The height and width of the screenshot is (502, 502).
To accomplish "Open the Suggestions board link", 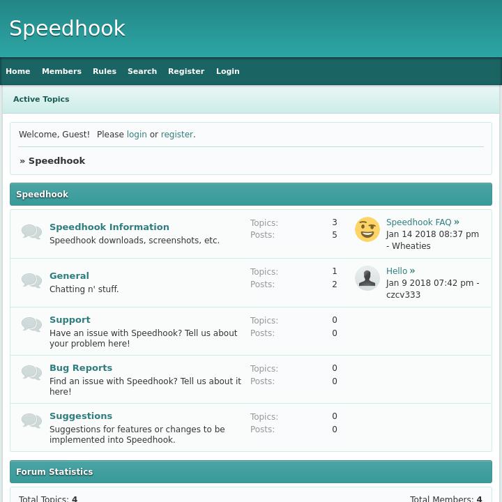I will (x=81, y=416).
